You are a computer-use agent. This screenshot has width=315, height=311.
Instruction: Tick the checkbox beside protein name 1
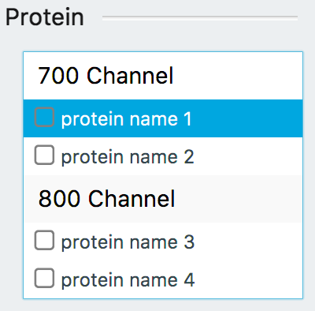pyautogui.click(x=44, y=117)
